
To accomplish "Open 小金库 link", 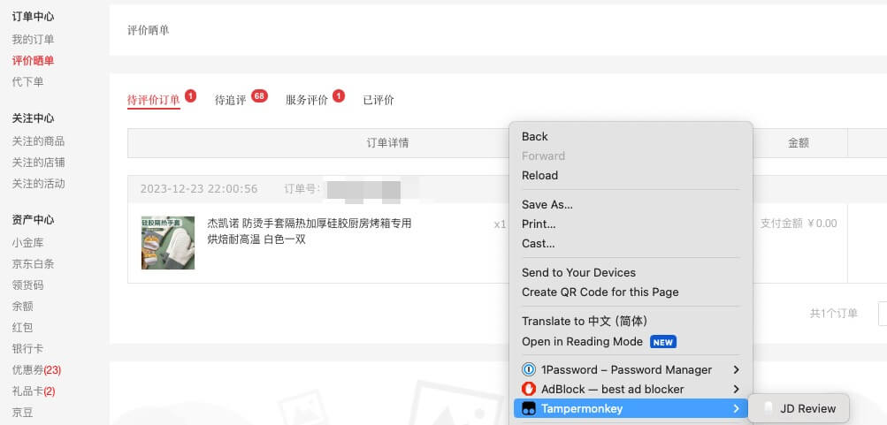I will (x=27, y=243).
